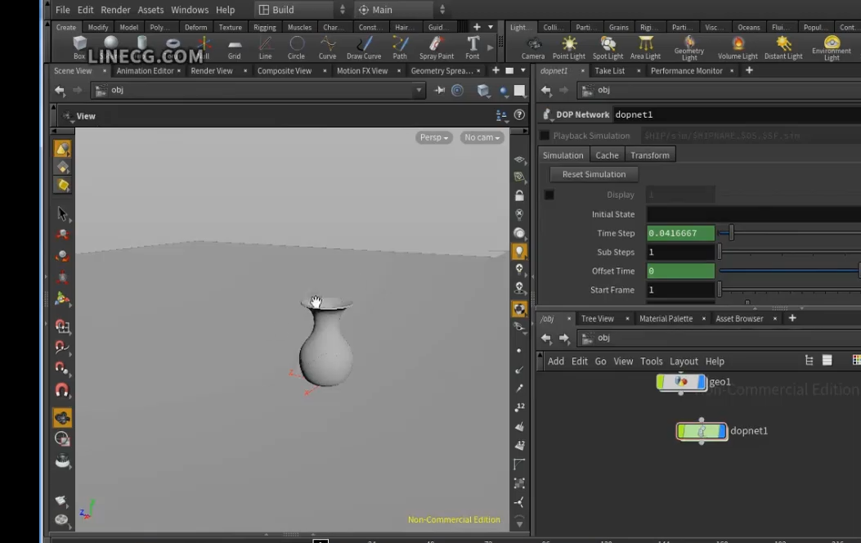Click the dopnet1 node name field
The height and width of the screenshot is (543, 861).
[737, 114]
